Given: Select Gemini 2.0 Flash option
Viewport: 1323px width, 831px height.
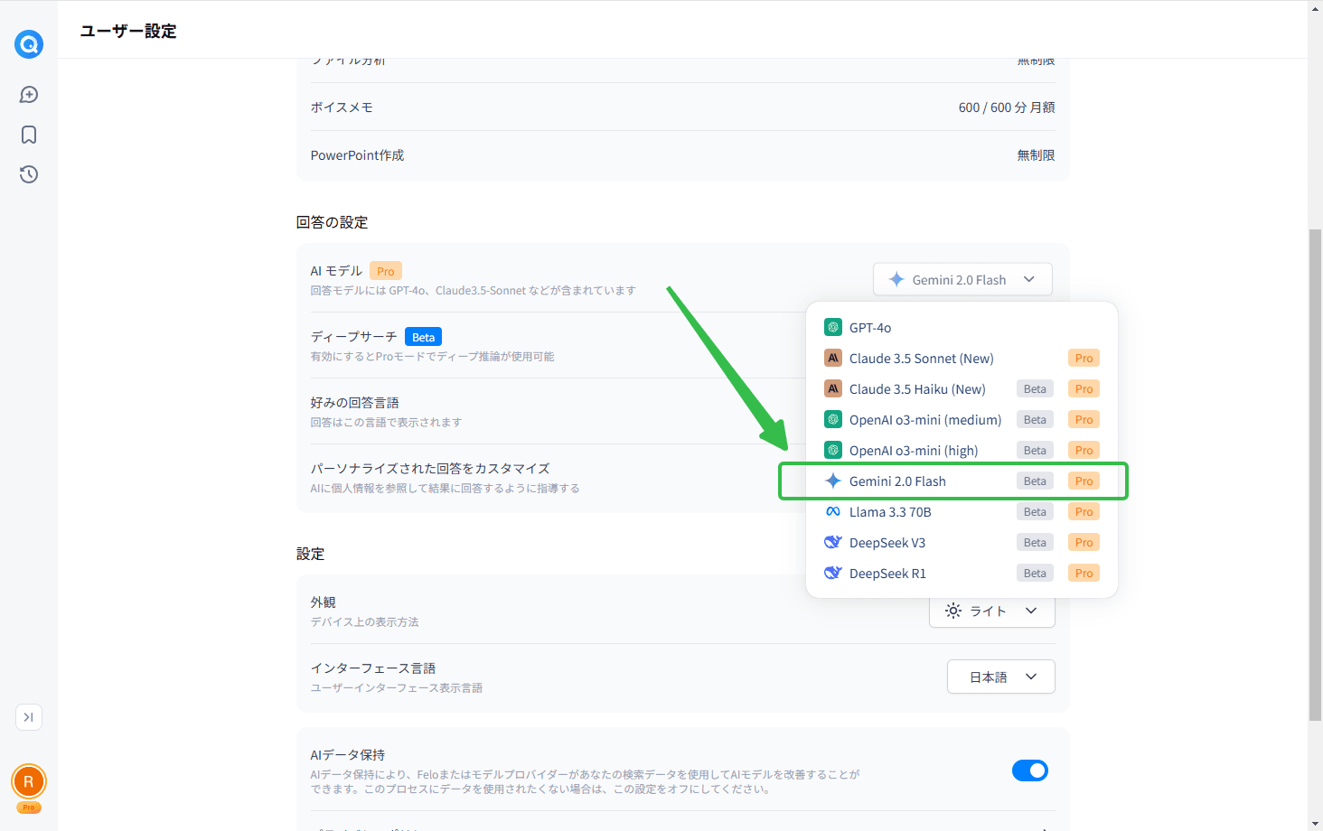Looking at the screenshot, I should click(962, 481).
